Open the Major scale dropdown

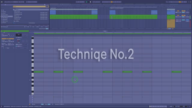(10, 48)
